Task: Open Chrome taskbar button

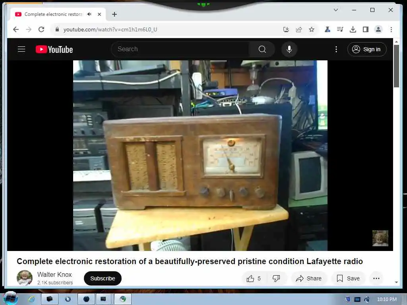Action: pos(123,299)
